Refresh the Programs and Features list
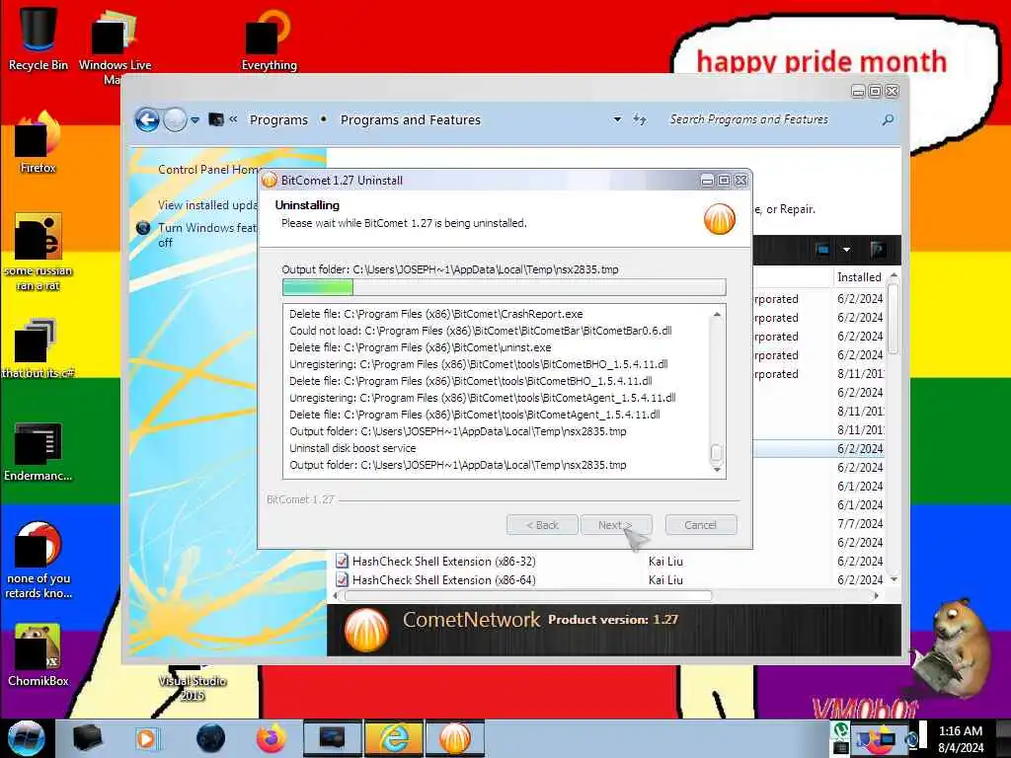This screenshot has width=1011, height=758. pyautogui.click(x=639, y=119)
